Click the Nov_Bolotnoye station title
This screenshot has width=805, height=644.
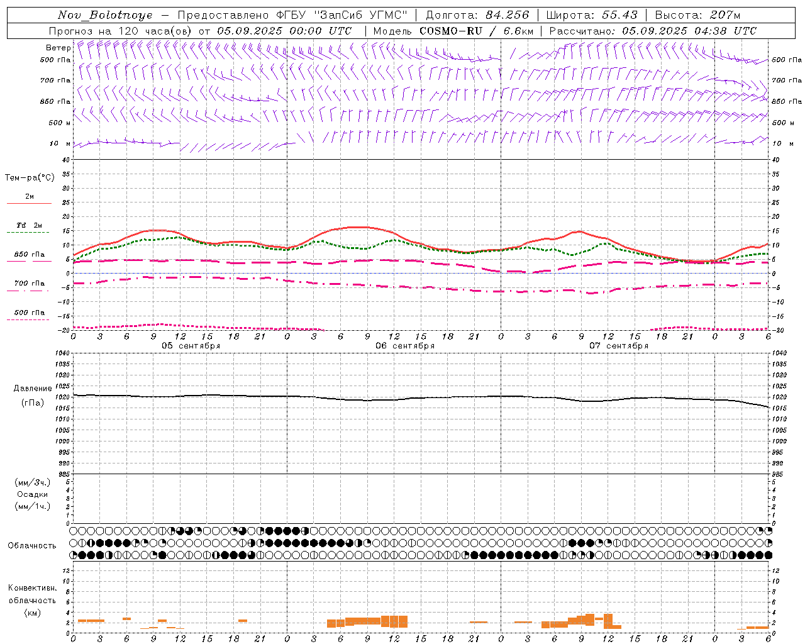coord(105,15)
